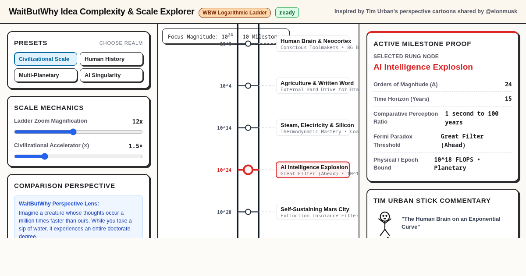Select the 10^14 rung node circle
The height and width of the screenshot is (276, 526).
tap(248, 128)
